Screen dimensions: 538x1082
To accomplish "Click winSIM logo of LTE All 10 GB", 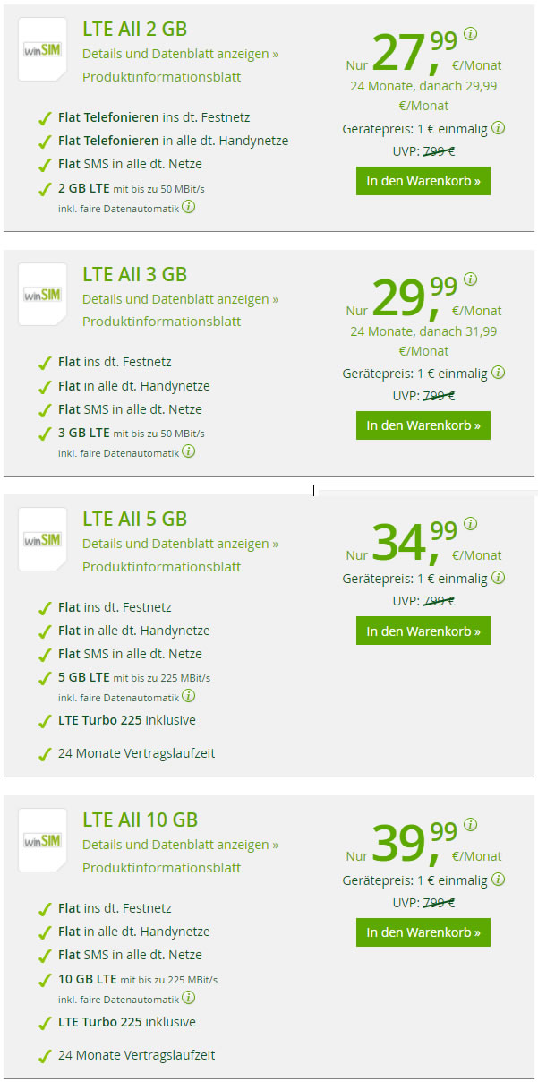I will pos(43,840).
